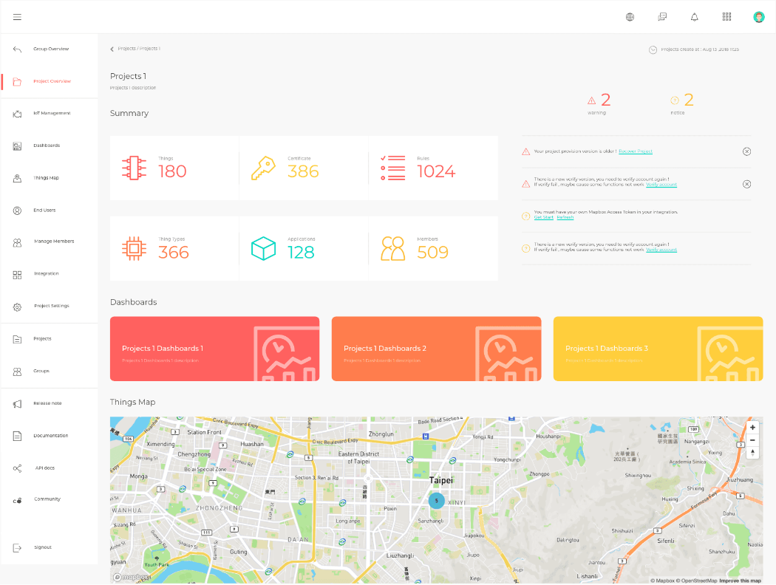776x585 pixels.
Task: Open the notifications bell icon
Action: tap(695, 17)
